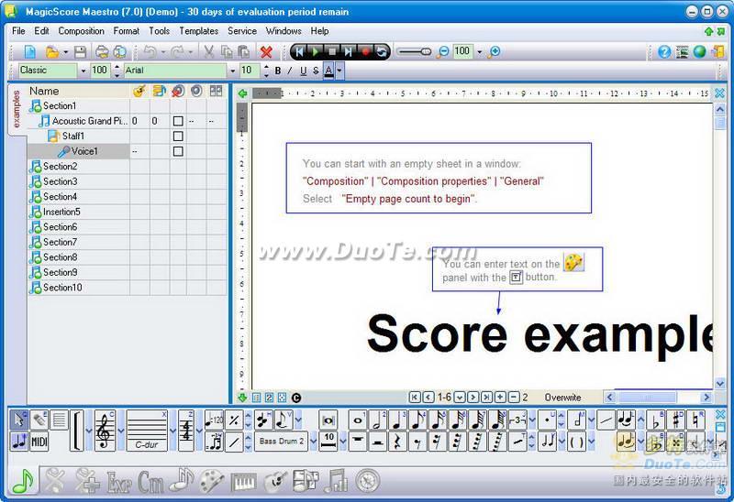Select the quarter note duration
The image size is (734, 502).
click(x=398, y=420)
